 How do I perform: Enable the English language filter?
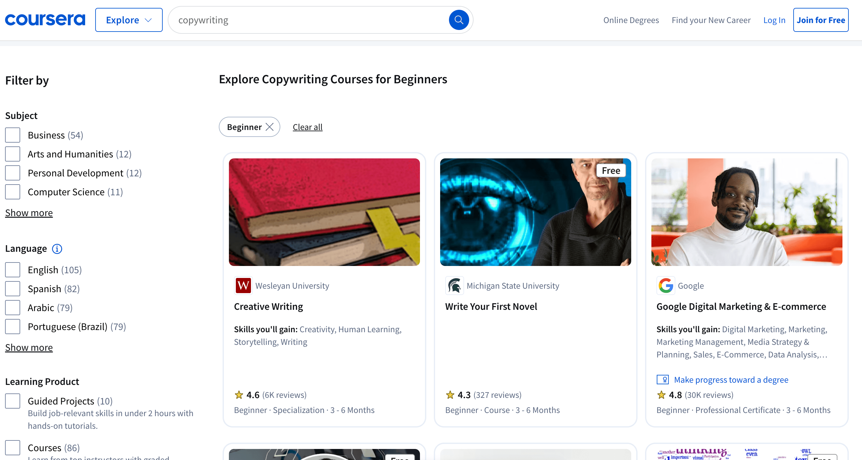[13, 270]
